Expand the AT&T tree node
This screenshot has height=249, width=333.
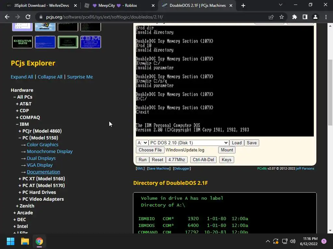[23, 104]
